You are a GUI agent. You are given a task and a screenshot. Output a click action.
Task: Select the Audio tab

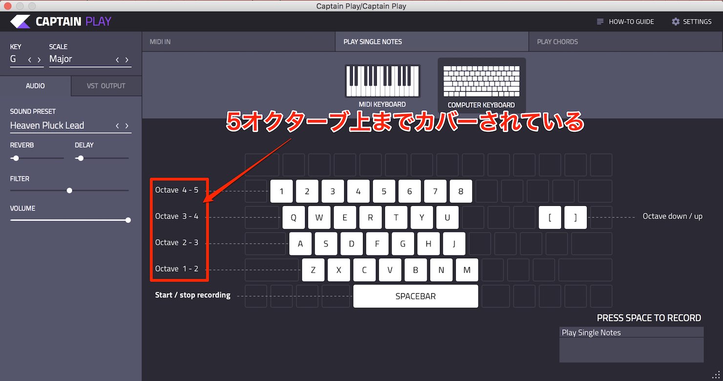tap(35, 85)
